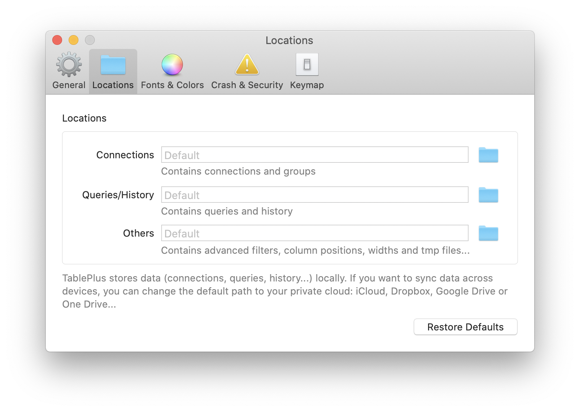The image size is (580, 412).
Task: Click the Connections row label
Action: coord(125,155)
